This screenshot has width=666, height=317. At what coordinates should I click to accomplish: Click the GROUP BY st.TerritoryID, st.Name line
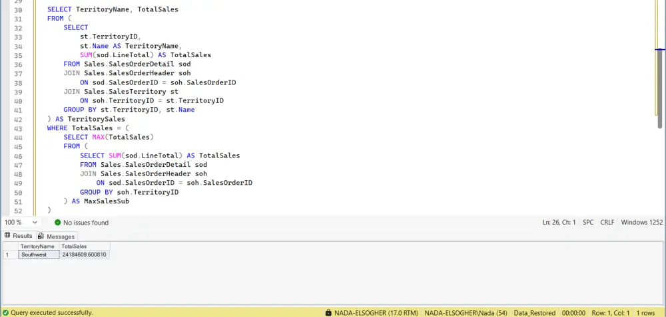click(129, 110)
